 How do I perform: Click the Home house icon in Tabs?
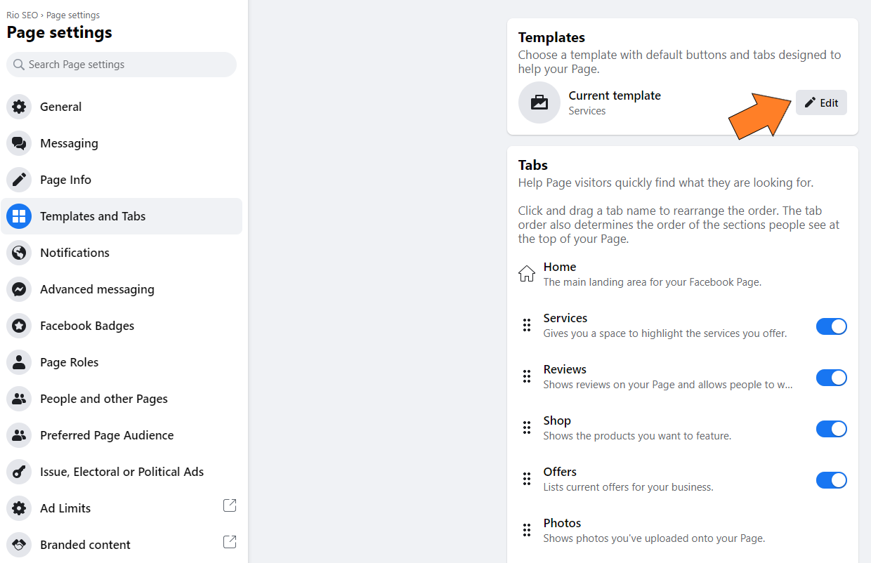[x=527, y=273]
